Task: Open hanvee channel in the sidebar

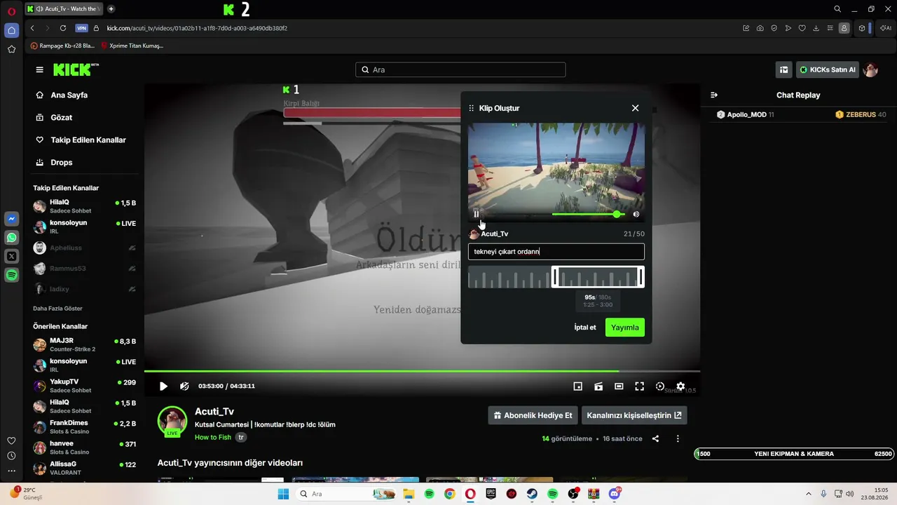Action: click(85, 447)
